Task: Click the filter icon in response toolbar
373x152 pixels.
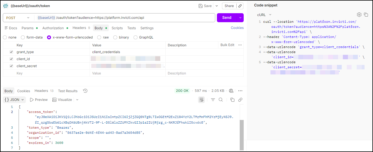Action: pos(213,100)
